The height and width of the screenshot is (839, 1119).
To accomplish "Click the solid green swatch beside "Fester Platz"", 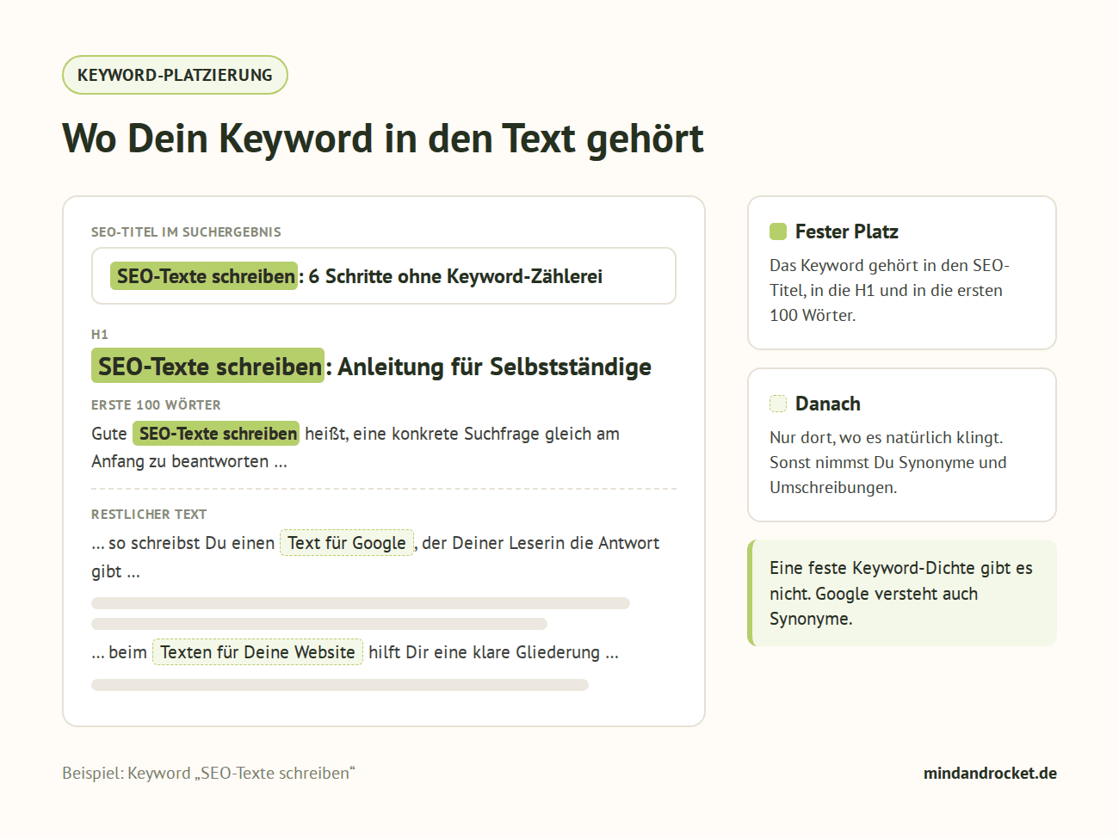I will [x=778, y=231].
